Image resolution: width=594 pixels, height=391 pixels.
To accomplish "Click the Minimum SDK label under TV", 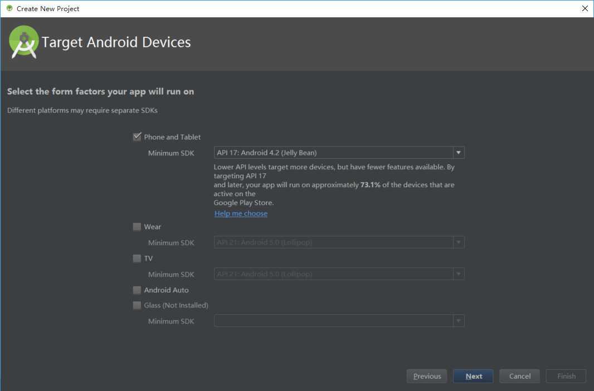I will 171,275.
